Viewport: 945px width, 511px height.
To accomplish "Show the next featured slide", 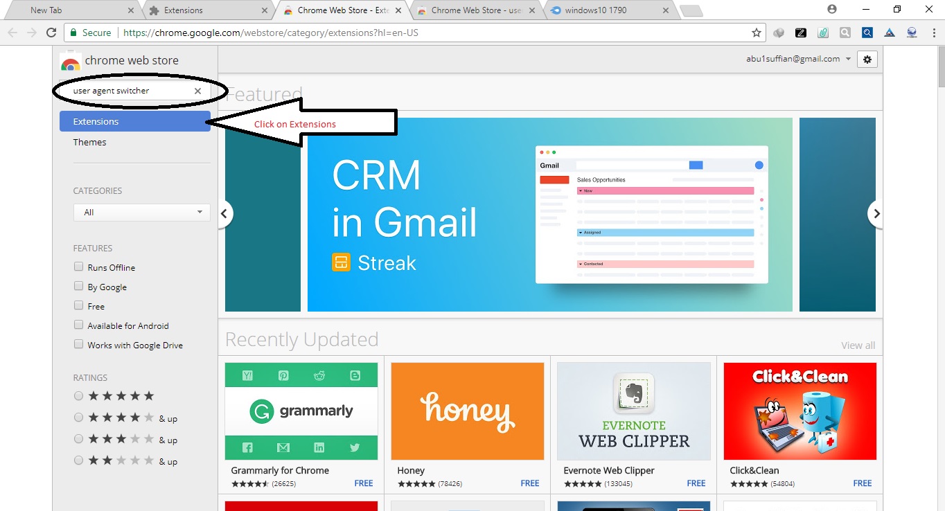I will [x=876, y=214].
